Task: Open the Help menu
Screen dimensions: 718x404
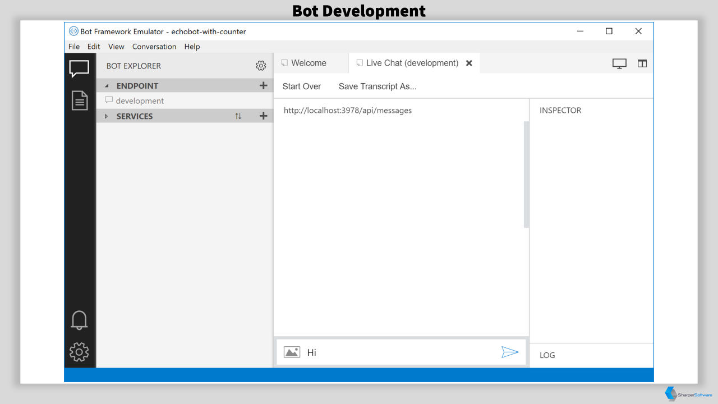Action: [192, 47]
